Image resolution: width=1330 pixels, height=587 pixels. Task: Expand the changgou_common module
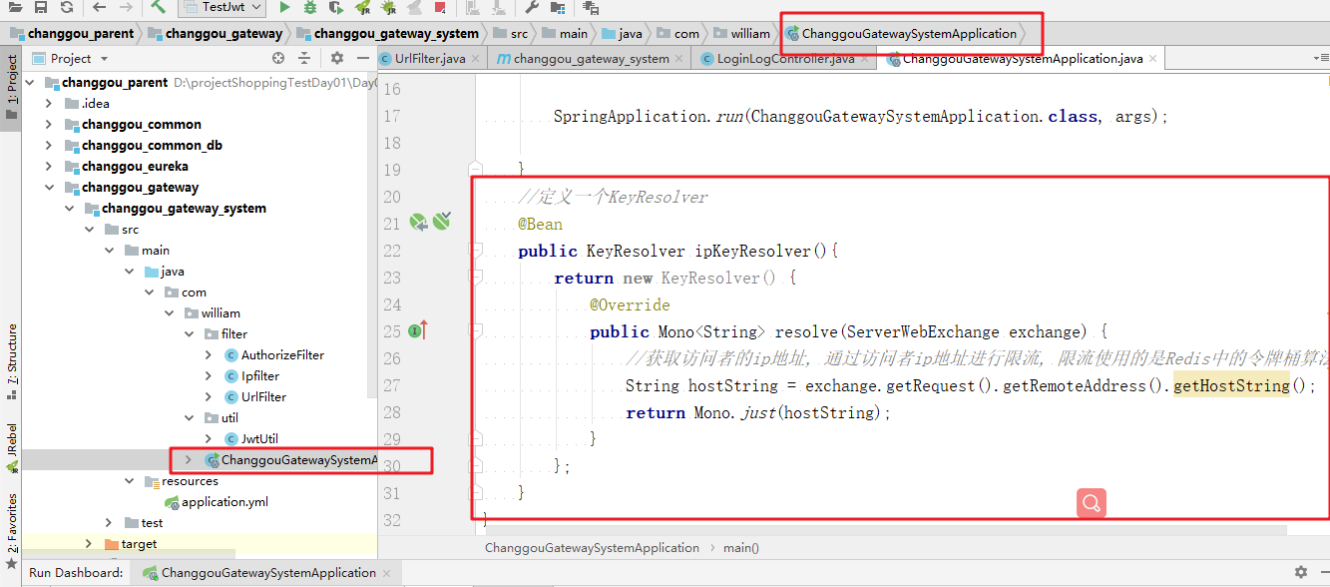coord(49,124)
